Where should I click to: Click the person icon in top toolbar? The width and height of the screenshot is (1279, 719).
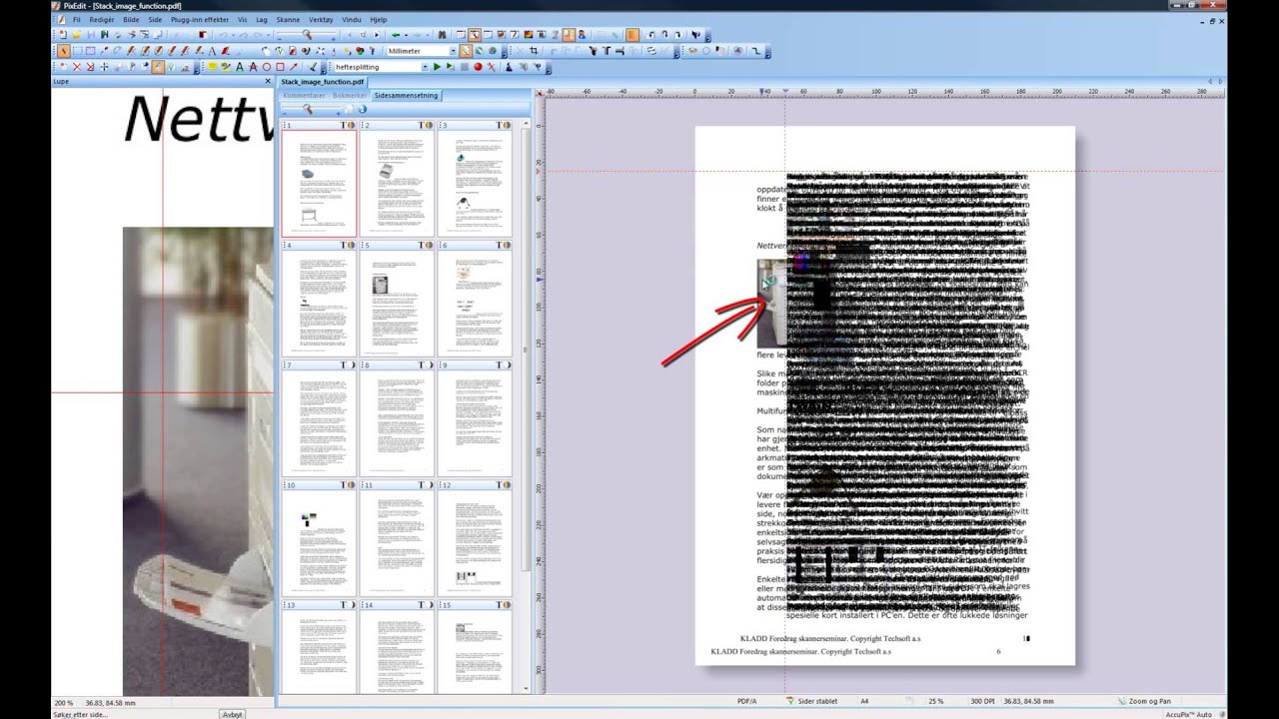pos(582,34)
